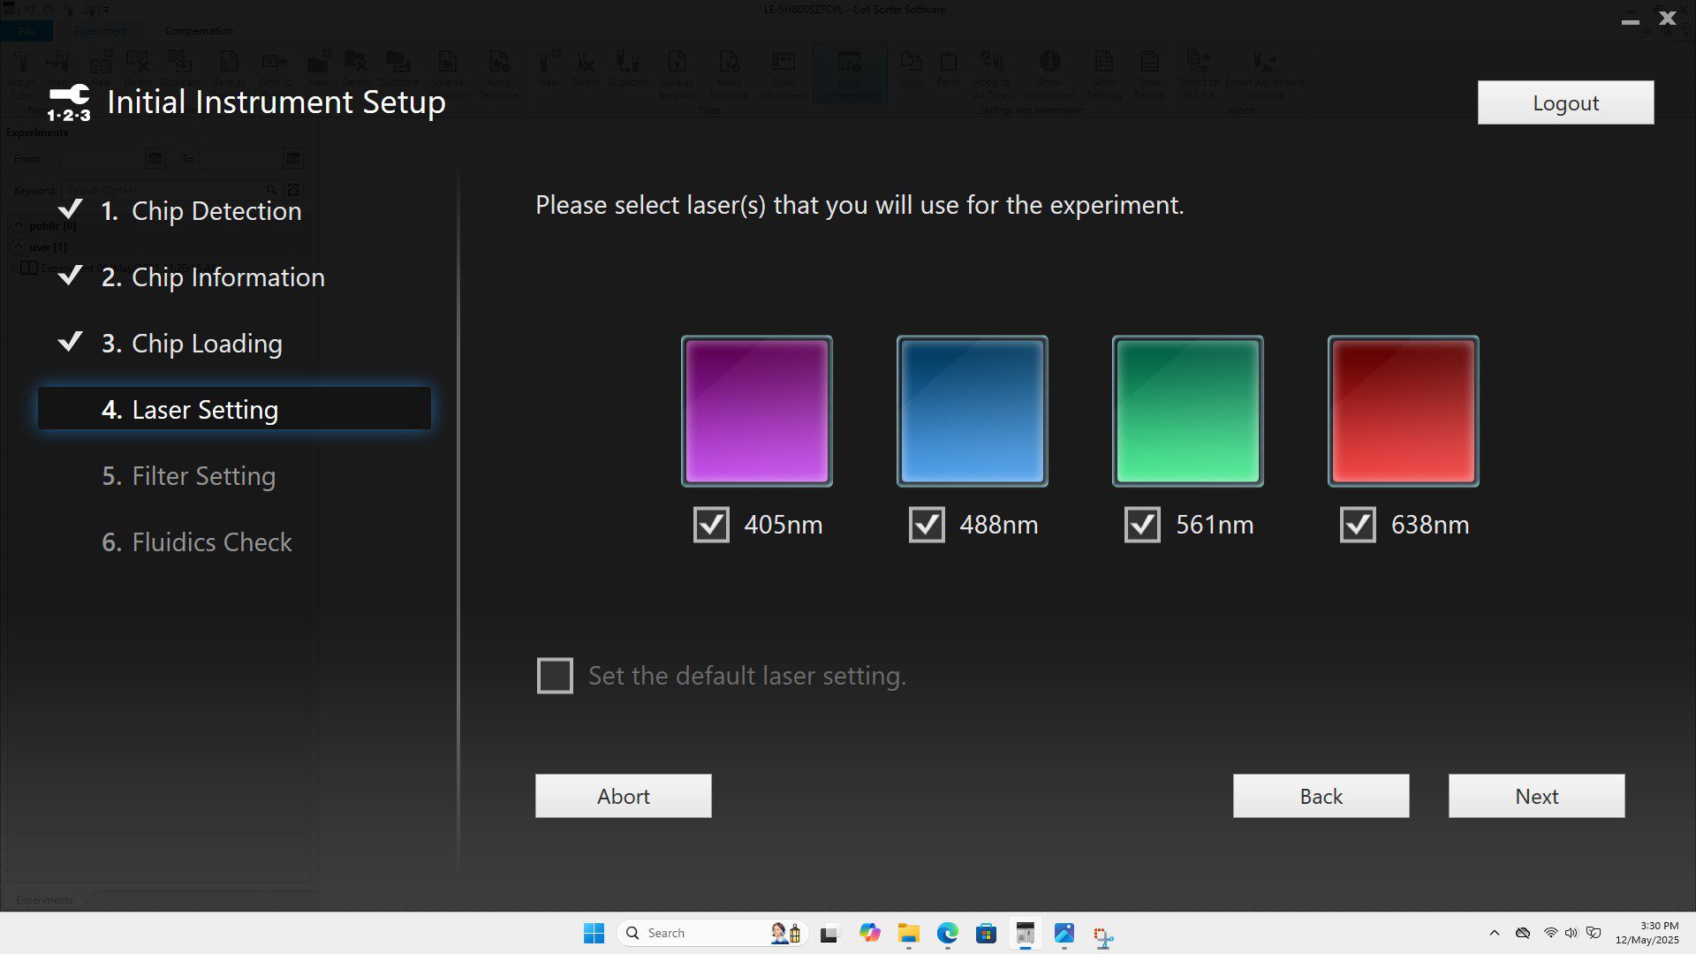Open File Explorer from taskbar
This screenshot has width=1696, height=954.
908,933
